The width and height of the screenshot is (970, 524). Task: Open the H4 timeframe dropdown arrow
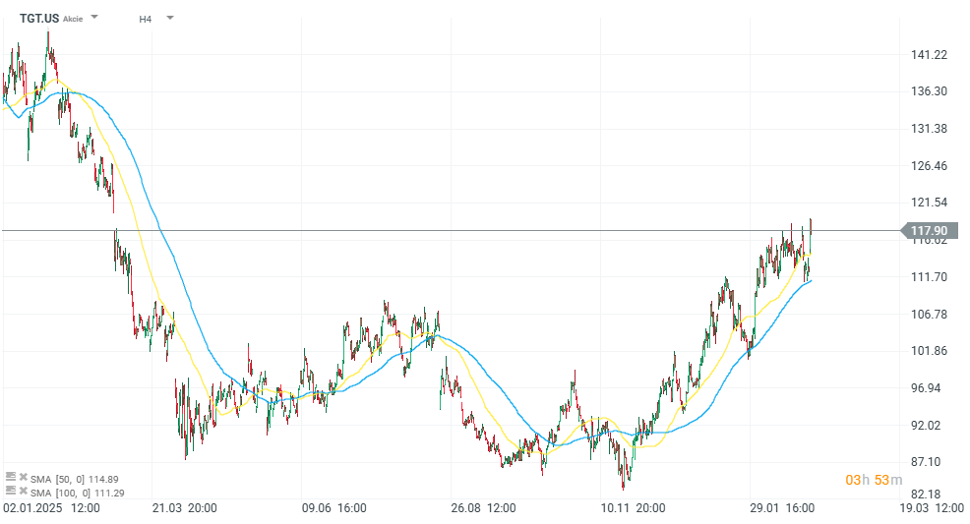(x=170, y=18)
